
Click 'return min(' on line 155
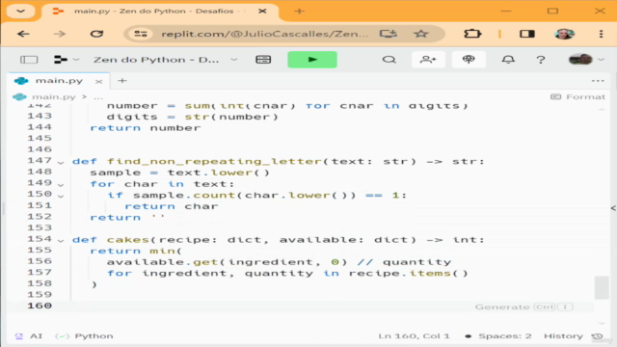click(x=136, y=251)
